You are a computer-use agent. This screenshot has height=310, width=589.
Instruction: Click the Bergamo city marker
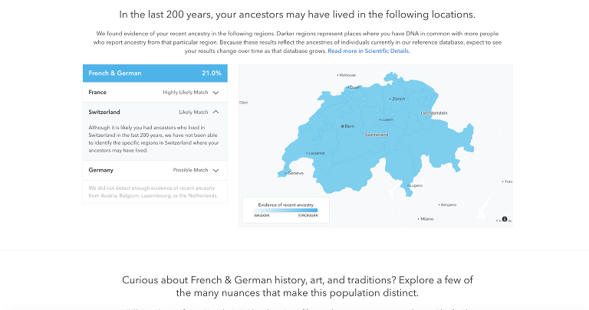(x=439, y=205)
